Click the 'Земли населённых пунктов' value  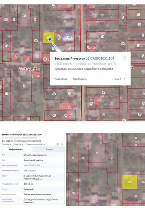(x=37, y=195)
